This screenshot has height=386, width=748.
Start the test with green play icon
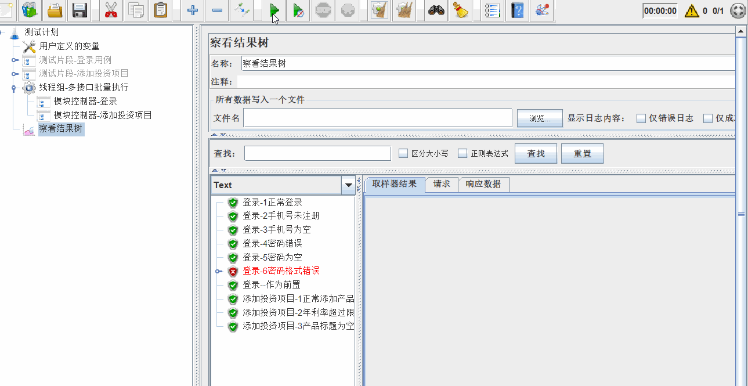tap(273, 10)
